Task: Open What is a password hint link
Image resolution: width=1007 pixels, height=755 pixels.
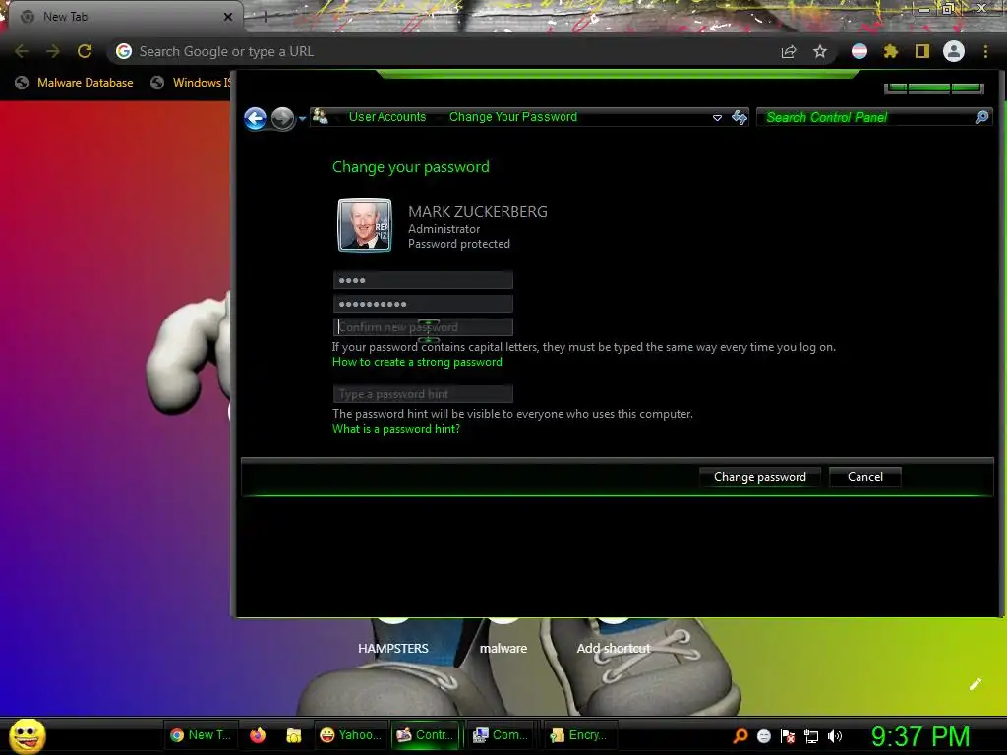Action: [x=396, y=429]
